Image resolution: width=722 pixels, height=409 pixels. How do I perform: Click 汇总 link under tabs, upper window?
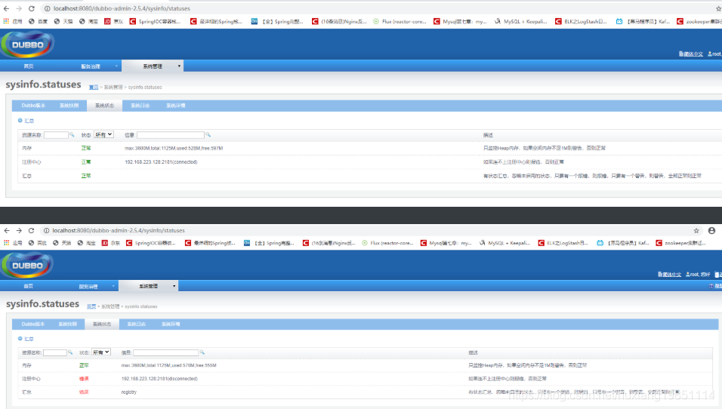pos(29,121)
